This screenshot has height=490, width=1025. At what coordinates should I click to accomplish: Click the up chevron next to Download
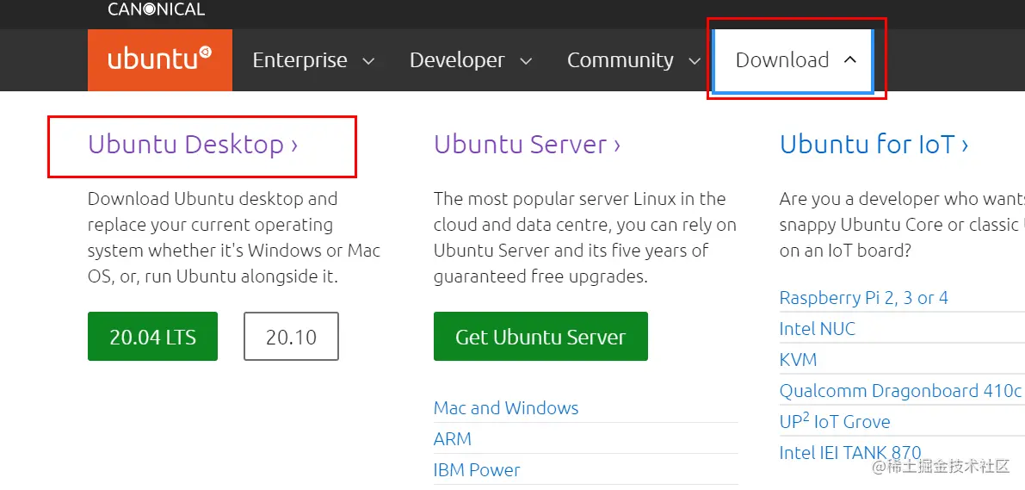coord(849,60)
